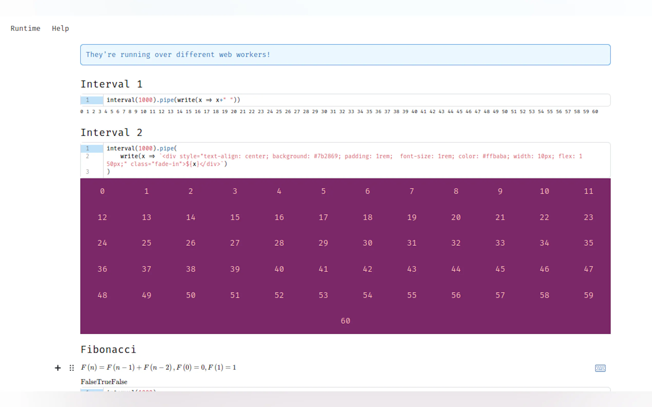Click line number 3 in the Interval 2 editor

(87, 172)
